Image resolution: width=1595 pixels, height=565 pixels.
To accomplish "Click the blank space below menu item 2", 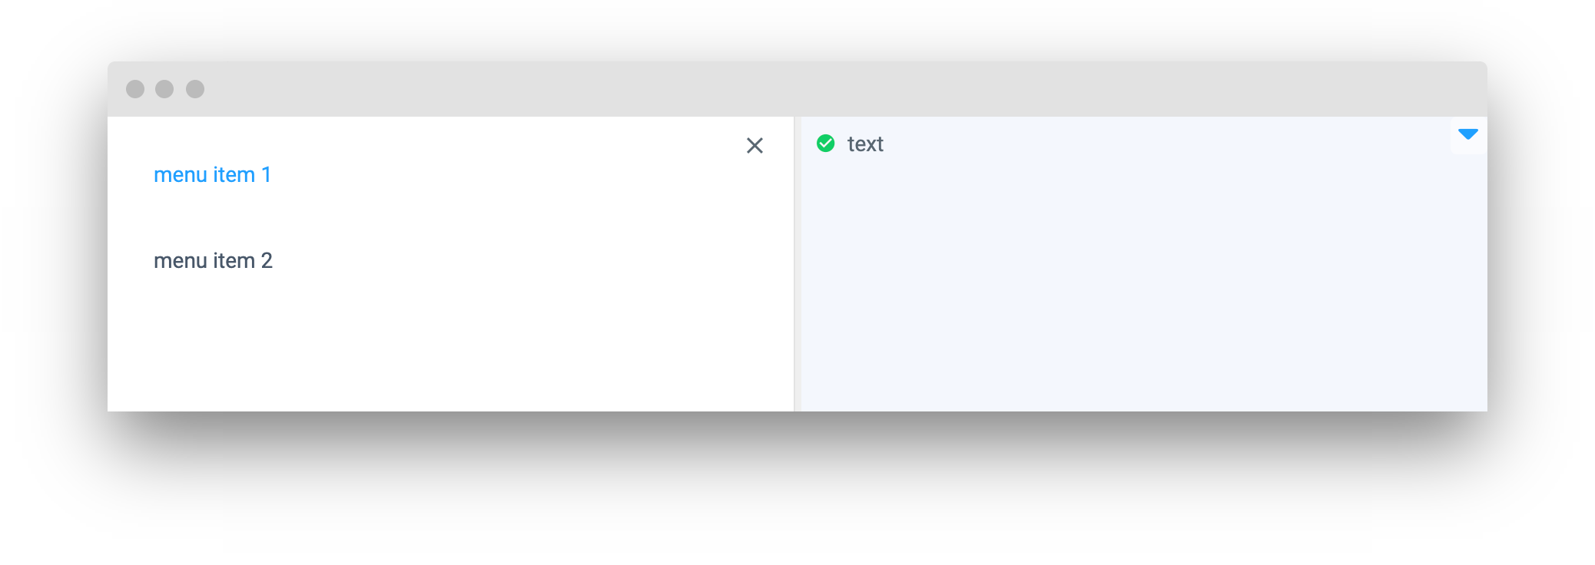I will pyautogui.click(x=384, y=345).
